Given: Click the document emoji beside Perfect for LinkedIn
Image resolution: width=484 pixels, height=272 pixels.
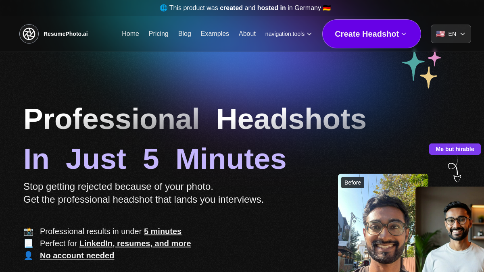Looking at the screenshot, I should [28, 243].
